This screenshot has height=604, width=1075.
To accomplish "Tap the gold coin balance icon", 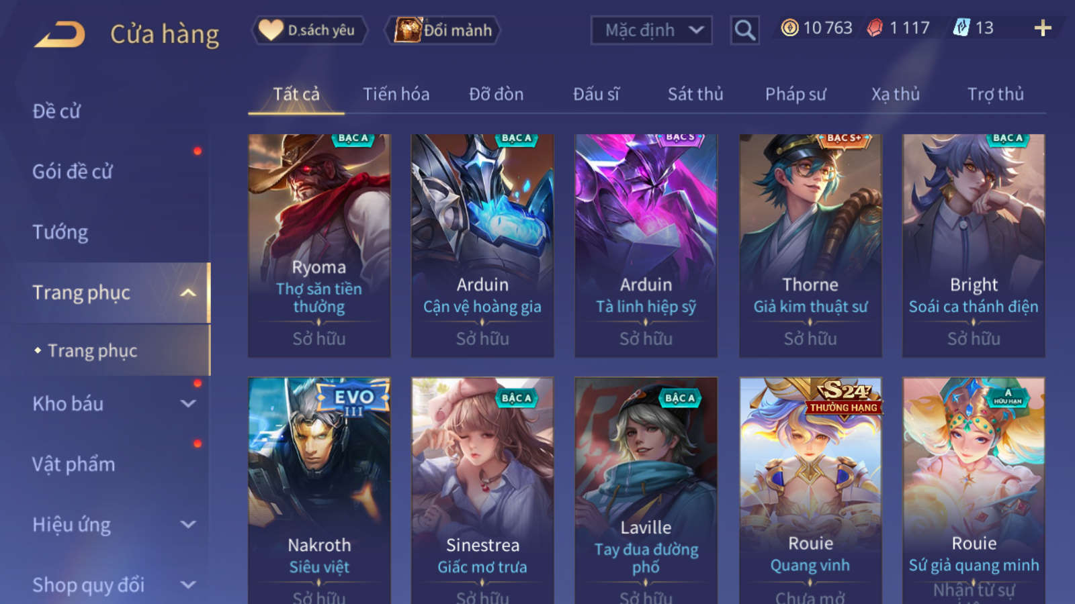I will [x=789, y=28].
